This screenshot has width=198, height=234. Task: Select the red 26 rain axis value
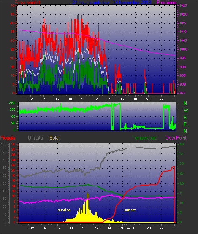[14, 155]
